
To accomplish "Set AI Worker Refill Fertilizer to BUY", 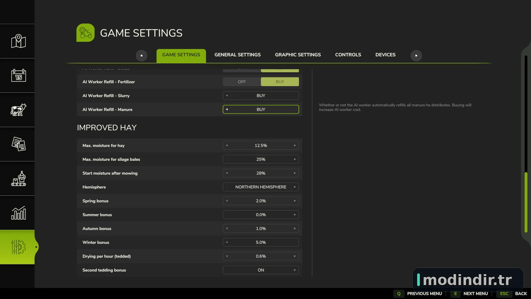I will coord(280,82).
